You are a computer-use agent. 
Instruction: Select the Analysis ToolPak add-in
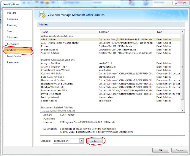[110, 63]
